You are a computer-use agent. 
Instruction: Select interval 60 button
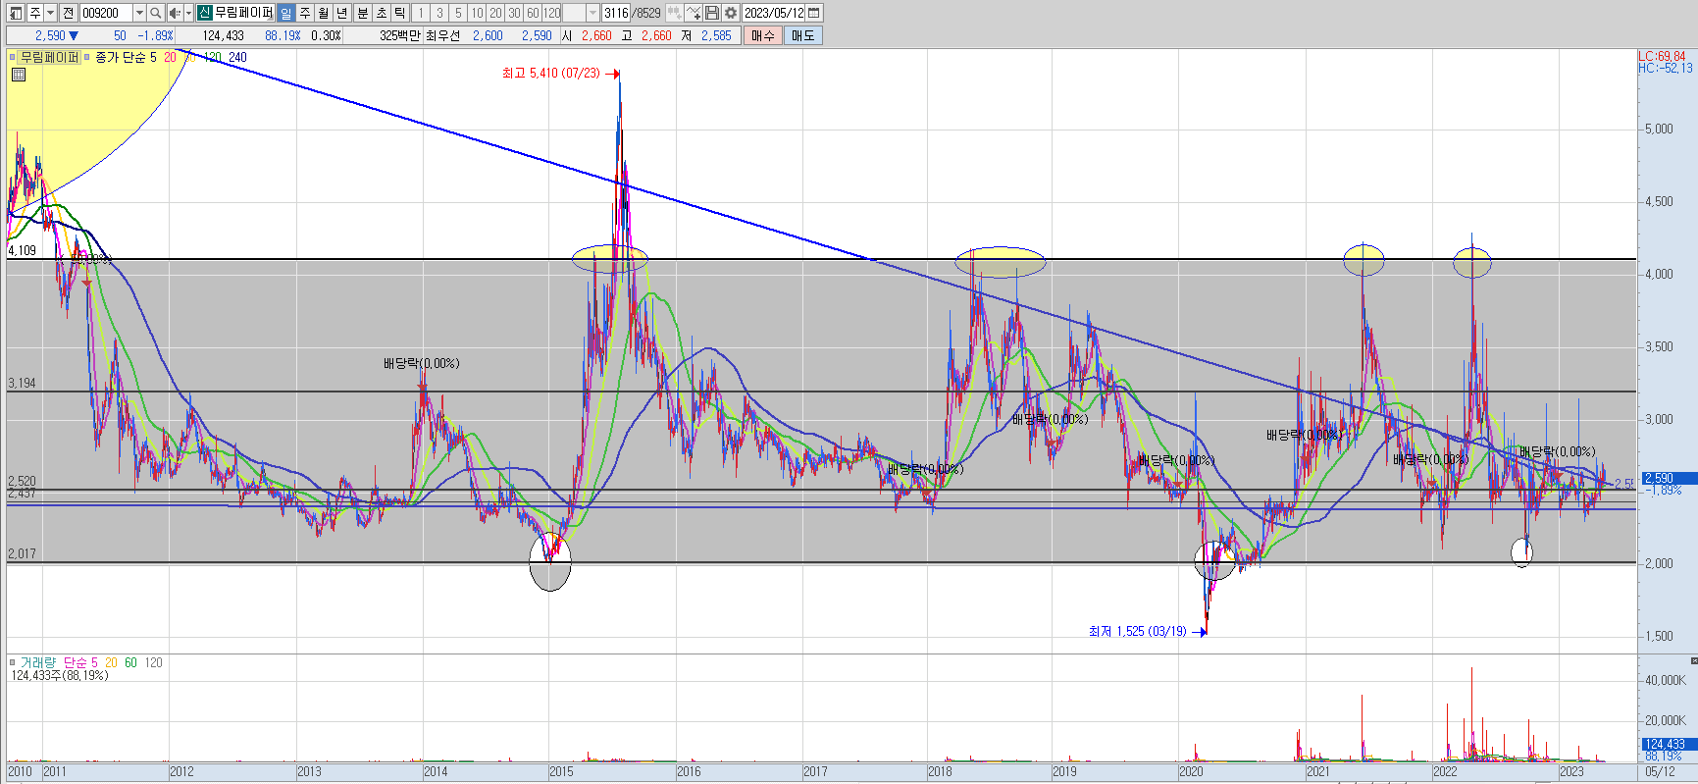(x=533, y=13)
